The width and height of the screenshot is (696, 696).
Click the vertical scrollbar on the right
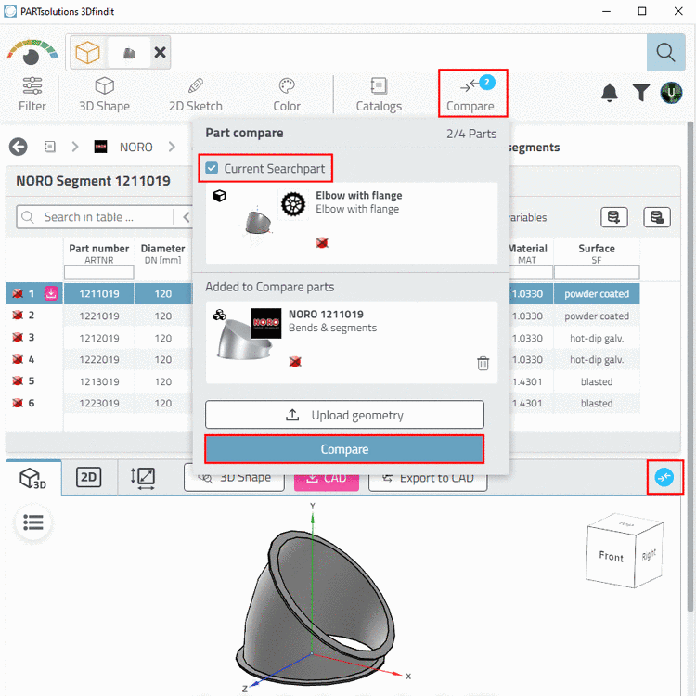pos(690,368)
